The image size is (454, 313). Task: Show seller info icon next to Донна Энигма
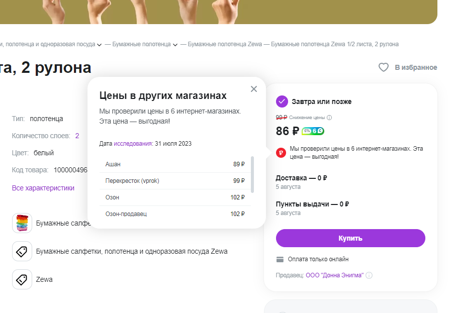tap(369, 275)
